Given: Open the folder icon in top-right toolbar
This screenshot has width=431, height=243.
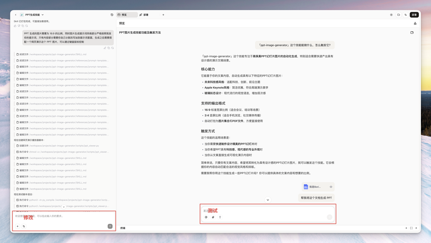Looking at the screenshot, I should click(398, 15).
